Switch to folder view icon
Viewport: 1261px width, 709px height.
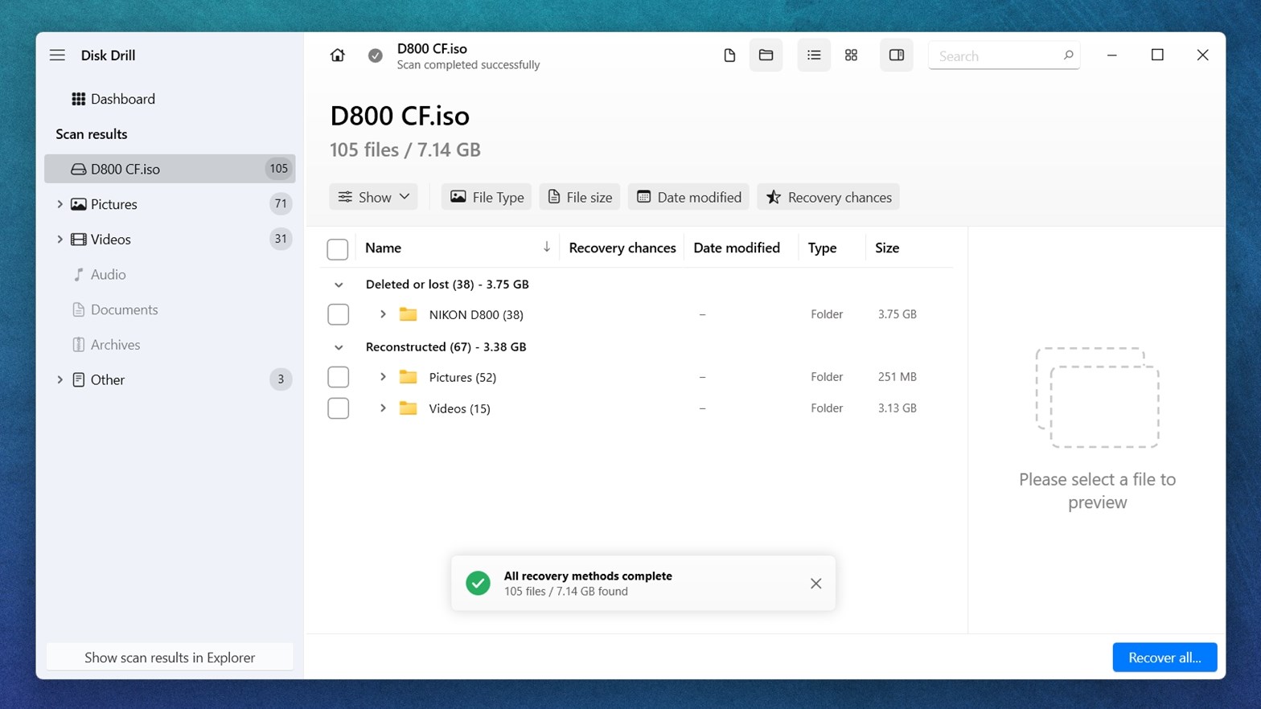tap(766, 55)
